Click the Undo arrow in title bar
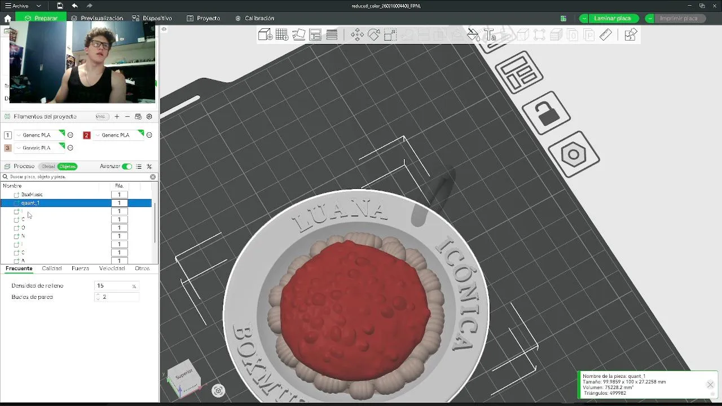The height and width of the screenshot is (406, 722). [x=74, y=6]
